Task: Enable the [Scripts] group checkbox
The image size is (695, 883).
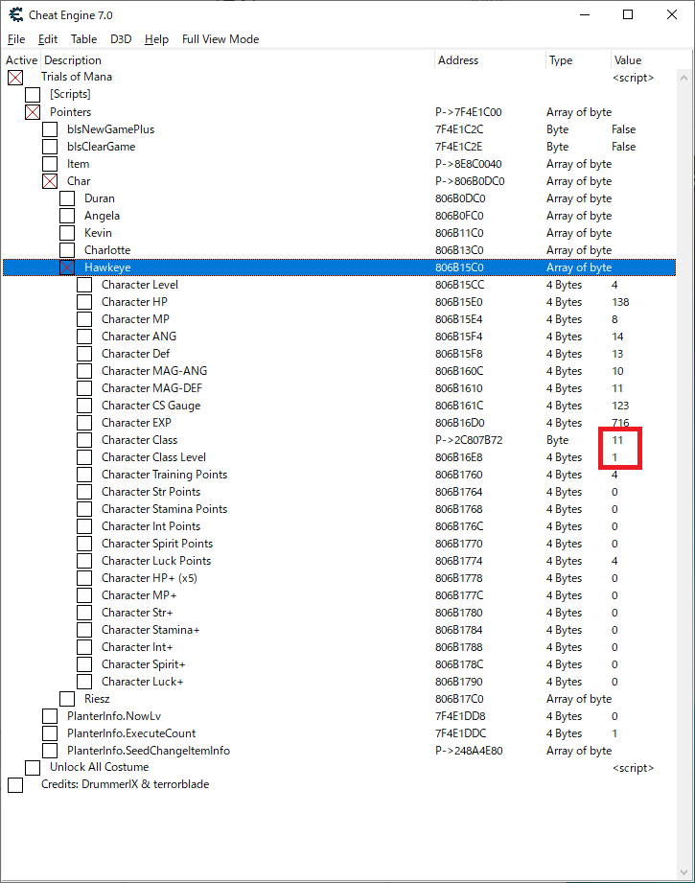Action: (33, 95)
